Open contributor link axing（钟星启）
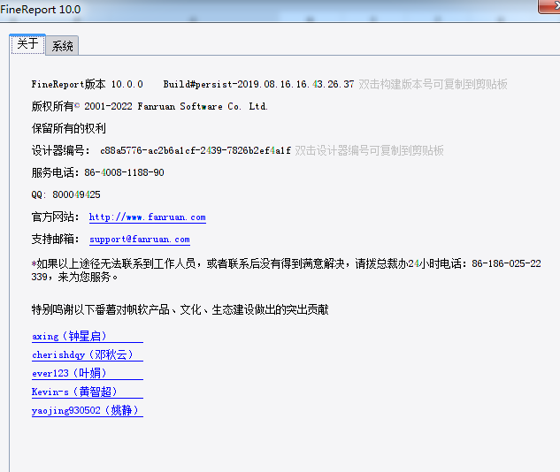This screenshot has height=472, width=560. tap(88, 336)
